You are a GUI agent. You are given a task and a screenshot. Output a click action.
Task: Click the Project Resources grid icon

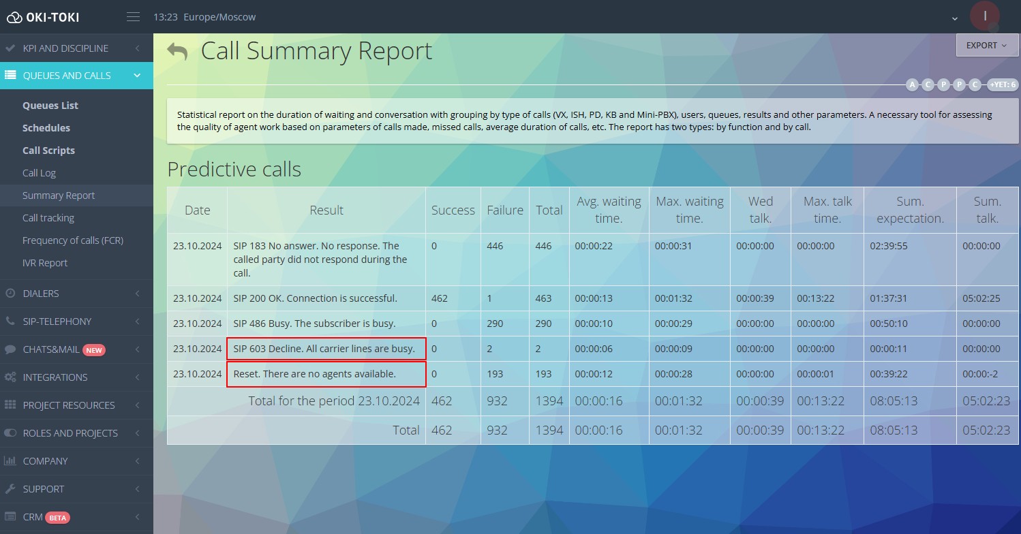[x=10, y=405]
